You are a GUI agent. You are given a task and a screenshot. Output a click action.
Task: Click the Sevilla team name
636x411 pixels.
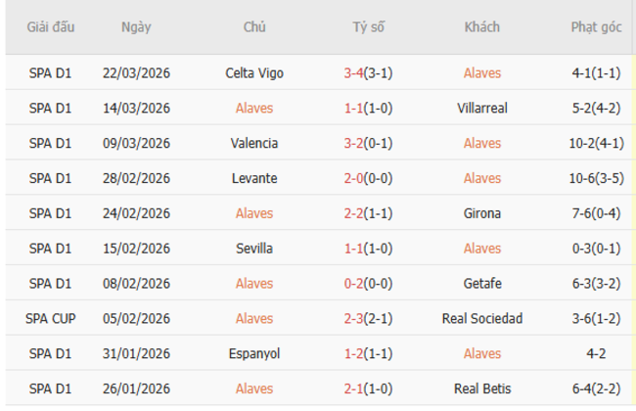click(x=253, y=249)
